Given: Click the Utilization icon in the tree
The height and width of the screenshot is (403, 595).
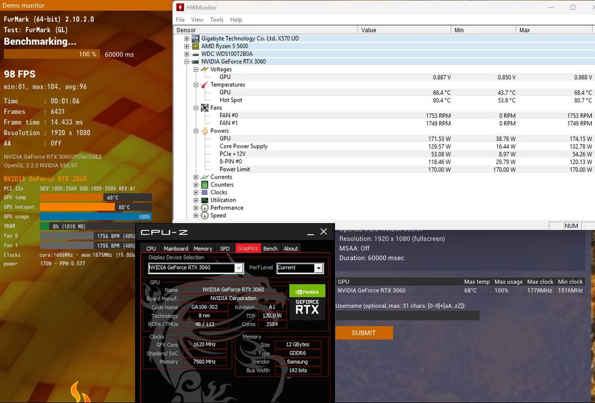Looking at the screenshot, I should point(205,200).
